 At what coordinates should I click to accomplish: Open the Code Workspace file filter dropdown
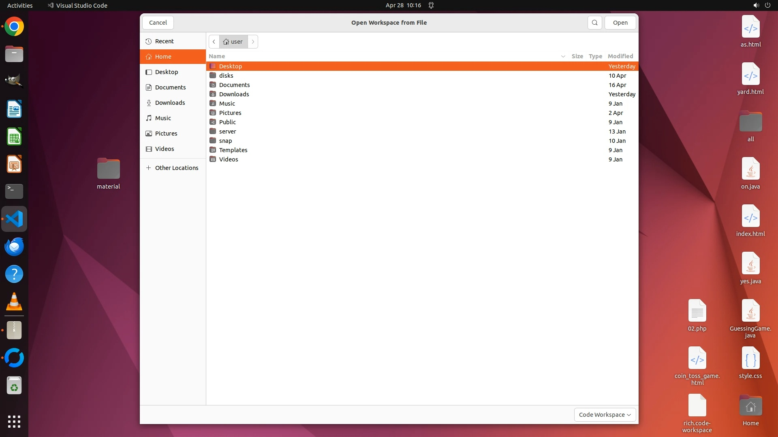point(605,415)
